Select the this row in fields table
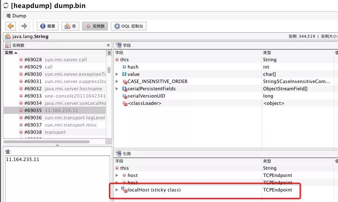The width and height of the screenshot is (338, 202). click(x=226, y=59)
